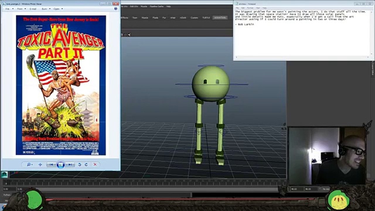Click the webcam video overlay
Screen dimensions: 375x211
coord(327,156)
